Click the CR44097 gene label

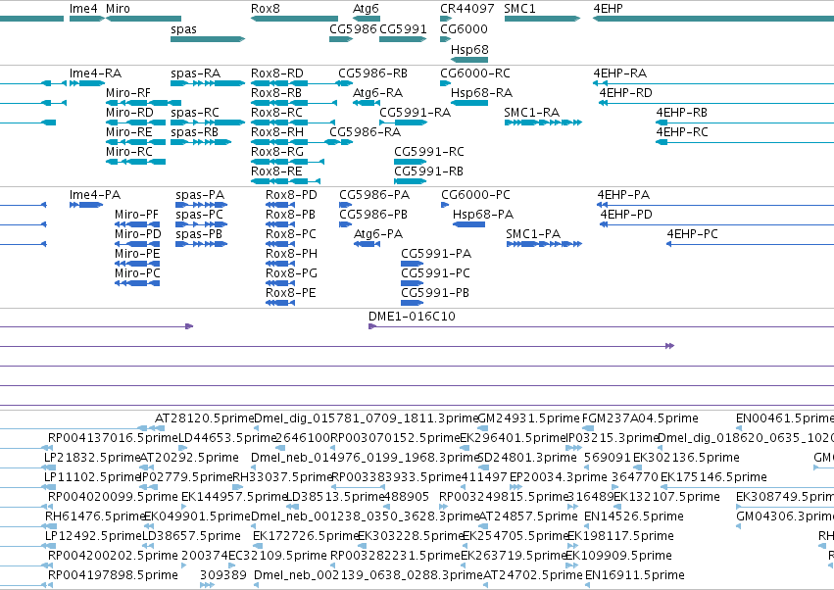click(x=467, y=9)
